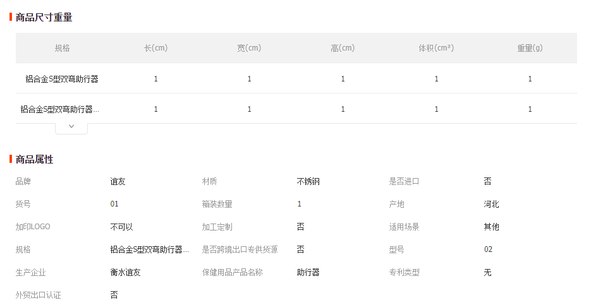Select brand value 谊友
Viewport: 591px width, 305px height.
click(x=118, y=181)
